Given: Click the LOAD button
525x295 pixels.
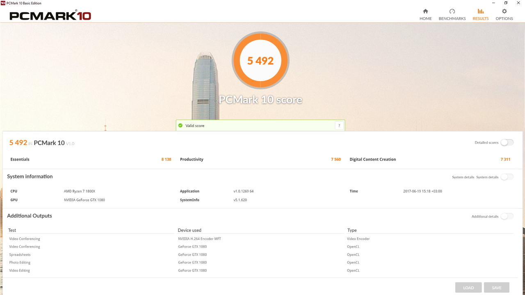Looking at the screenshot, I should coord(468,288).
